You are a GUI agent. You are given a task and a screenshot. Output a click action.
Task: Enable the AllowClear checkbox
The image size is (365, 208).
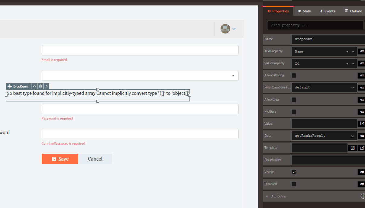pos(294,99)
